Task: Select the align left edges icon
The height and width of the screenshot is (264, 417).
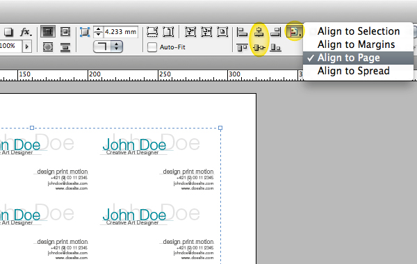Action: 242,32
